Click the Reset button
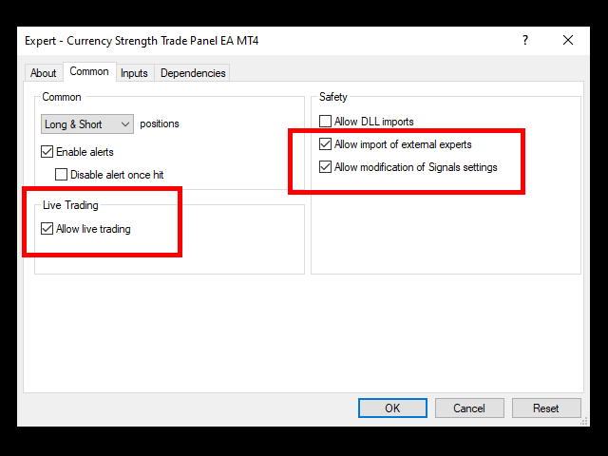Viewport: 608px width, 456px height. click(x=546, y=408)
